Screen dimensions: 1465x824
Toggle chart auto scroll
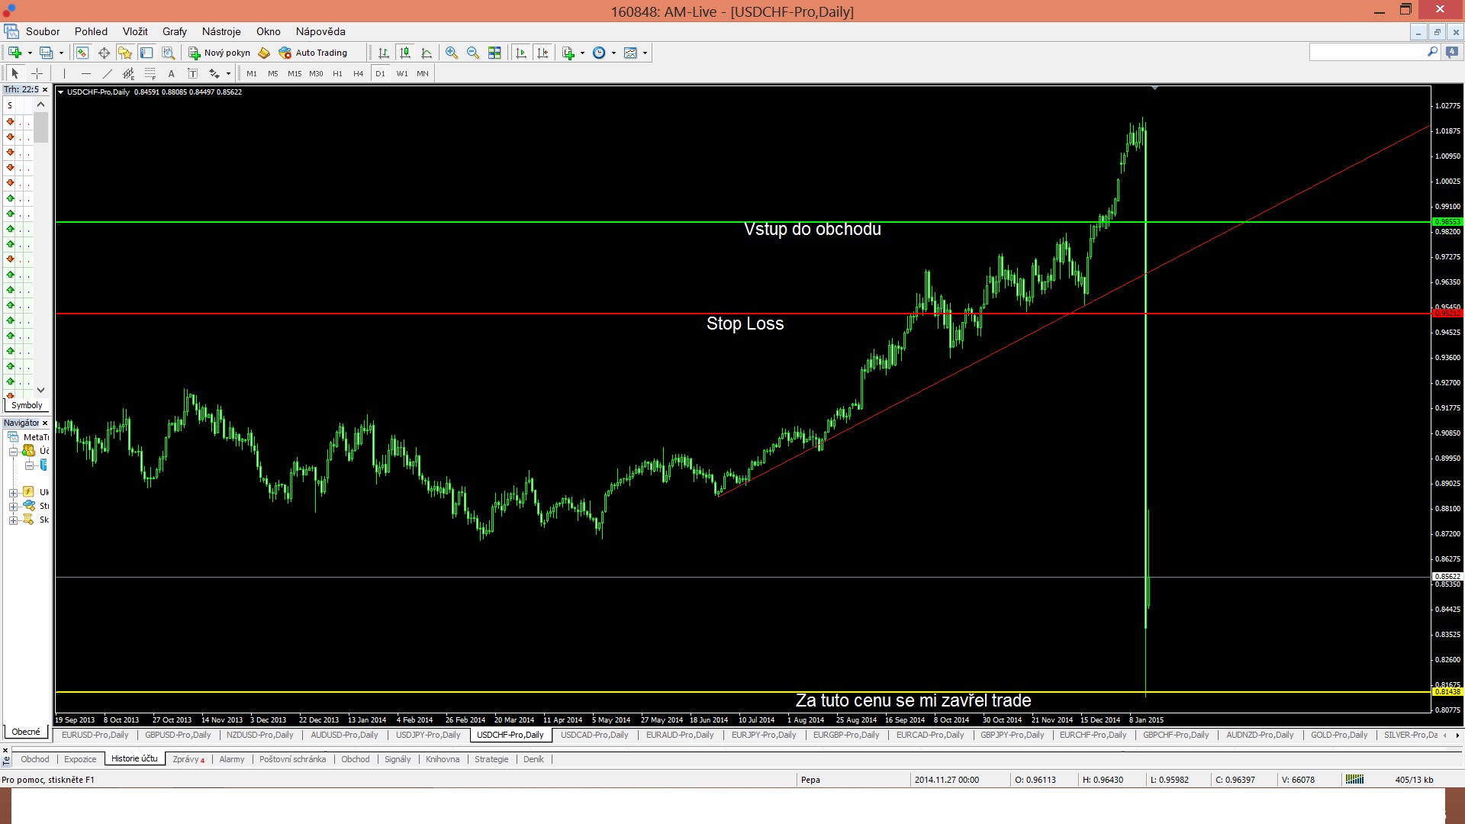coord(521,53)
